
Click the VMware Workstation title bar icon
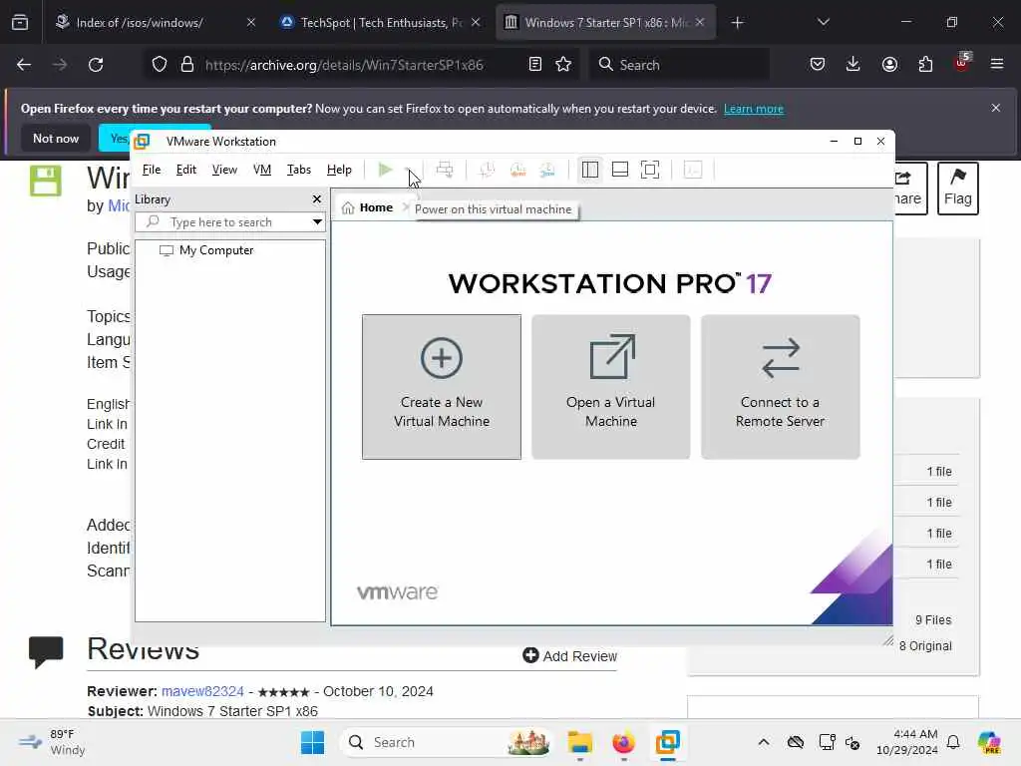pos(142,142)
